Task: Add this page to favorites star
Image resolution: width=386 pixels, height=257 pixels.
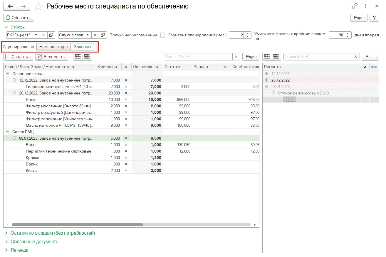Action: pyautogui.click(x=38, y=6)
